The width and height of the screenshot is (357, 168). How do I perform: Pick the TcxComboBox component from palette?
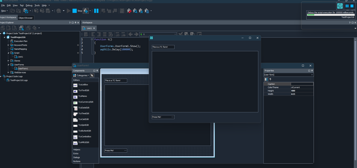pyautogui.click(x=75, y=137)
